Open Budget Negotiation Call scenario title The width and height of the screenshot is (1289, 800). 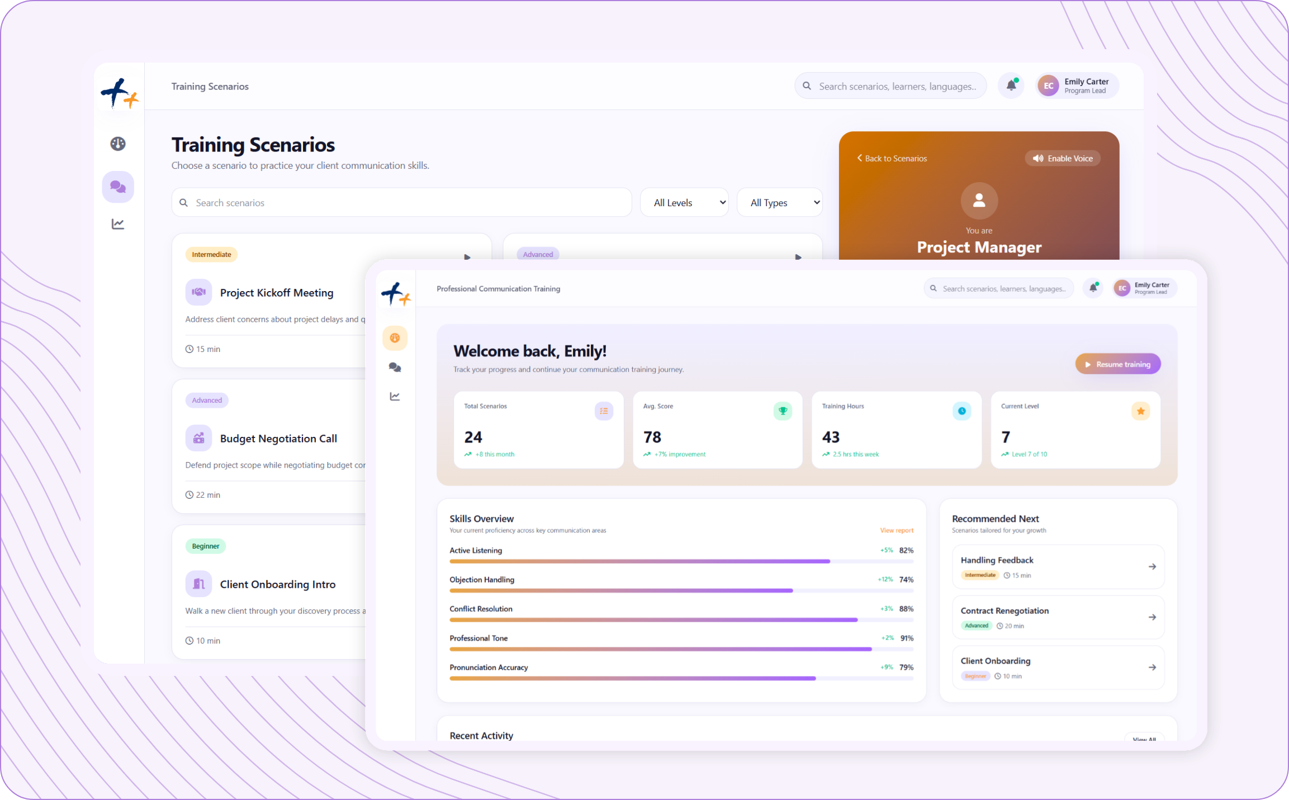pyautogui.click(x=278, y=439)
